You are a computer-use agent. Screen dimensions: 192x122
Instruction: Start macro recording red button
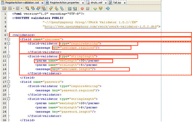(82, 9)
